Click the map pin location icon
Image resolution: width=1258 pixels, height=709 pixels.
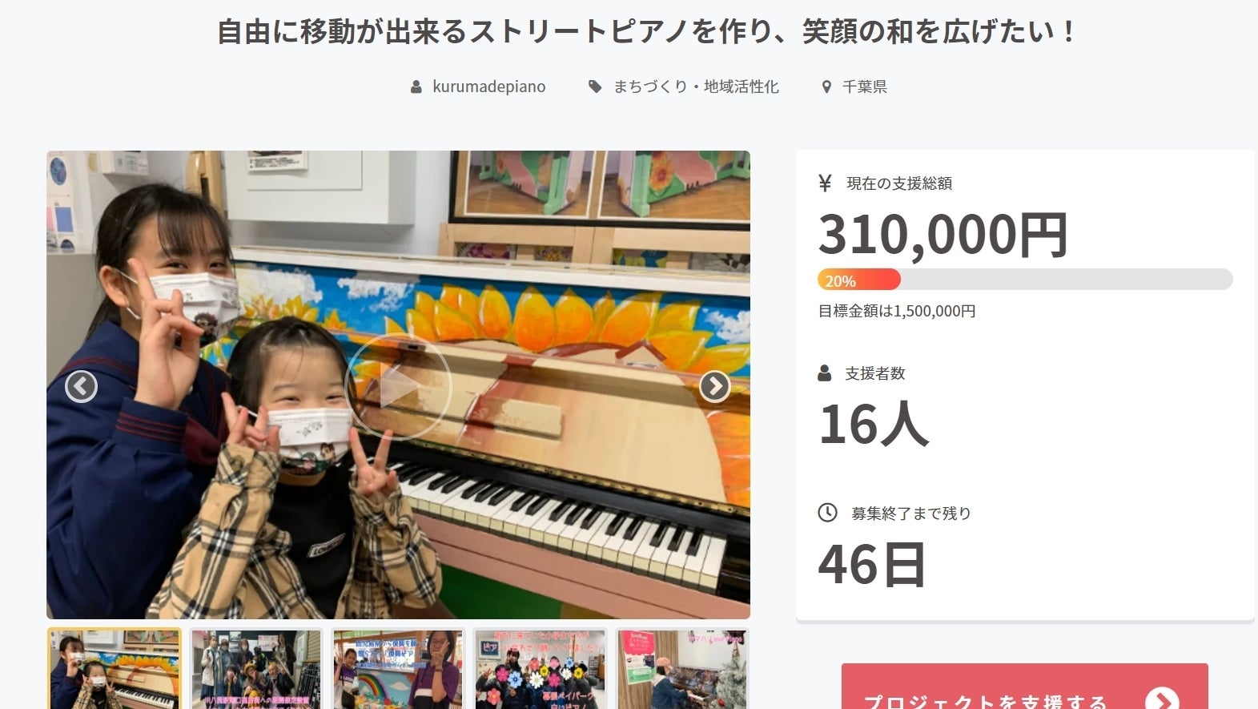[x=826, y=87]
